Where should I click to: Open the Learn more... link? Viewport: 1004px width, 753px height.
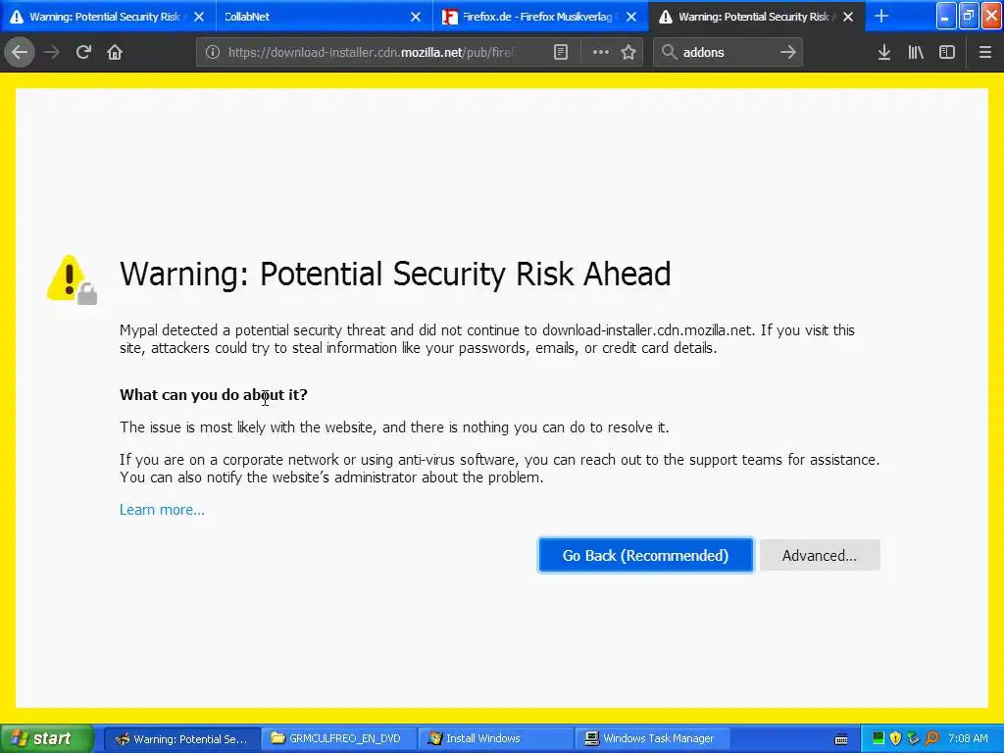pos(162,510)
